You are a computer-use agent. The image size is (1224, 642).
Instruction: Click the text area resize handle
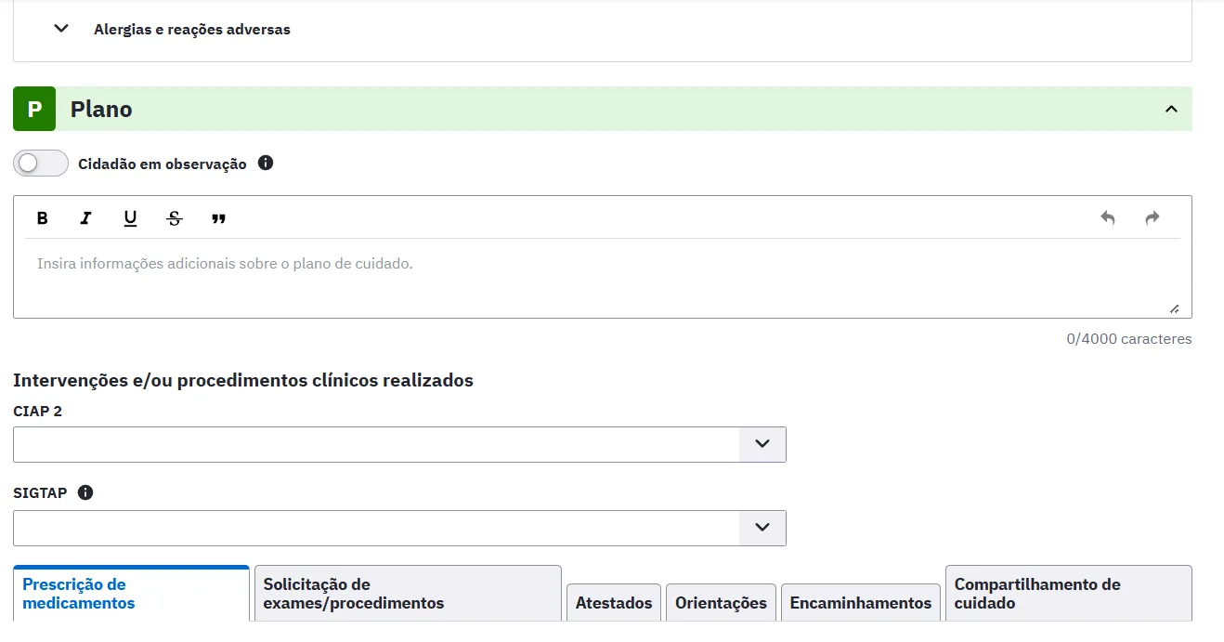tap(1174, 308)
